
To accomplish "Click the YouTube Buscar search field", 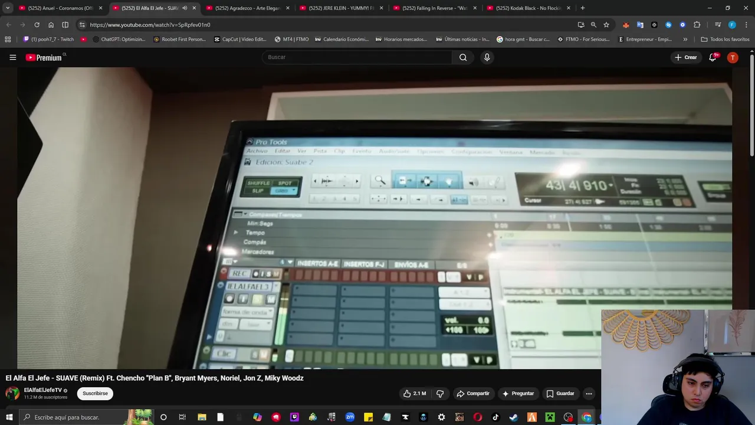I will click(x=357, y=57).
